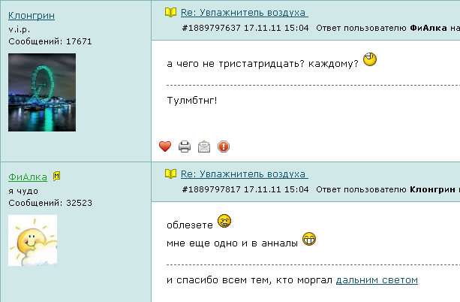Click post number #1889797637

pos(211,28)
